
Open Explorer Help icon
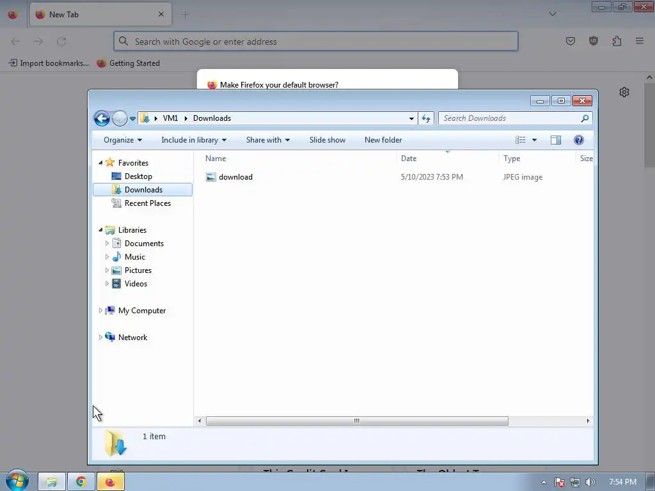tap(578, 140)
